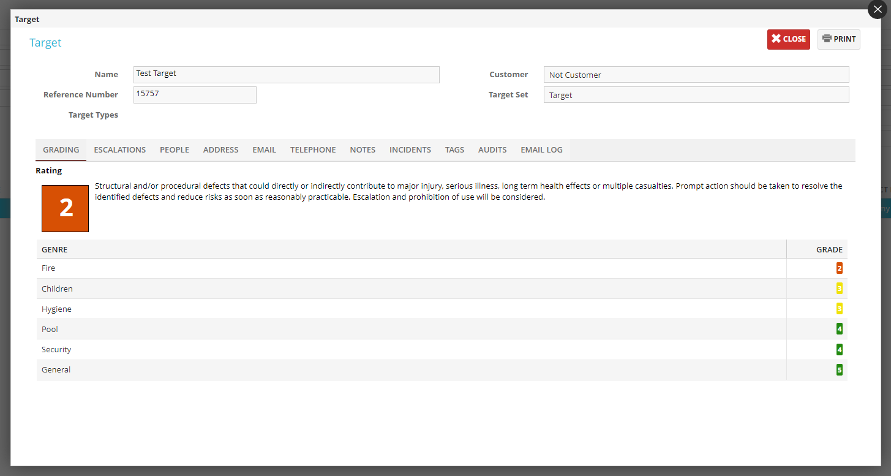Click the red Close button
Viewport: 891px width, 476px height.
(788, 39)
